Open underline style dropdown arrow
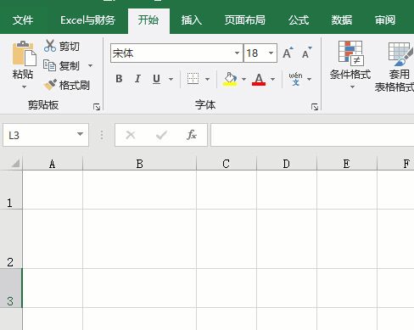The height and width of the screenshot is (330, 414). [x=171, y=79]
